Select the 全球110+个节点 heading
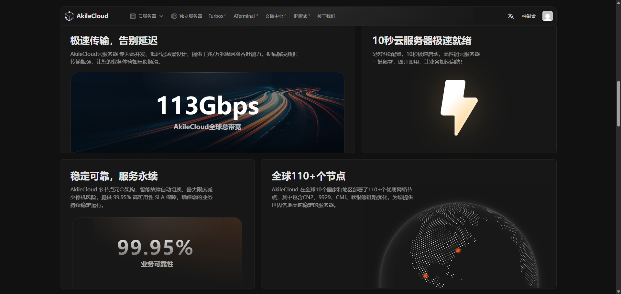Screen dimensions: 621x294 309,176
